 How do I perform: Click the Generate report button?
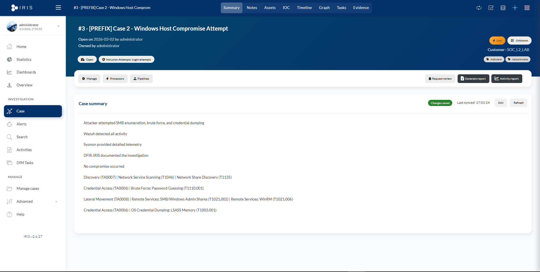(x=473, y=79)
